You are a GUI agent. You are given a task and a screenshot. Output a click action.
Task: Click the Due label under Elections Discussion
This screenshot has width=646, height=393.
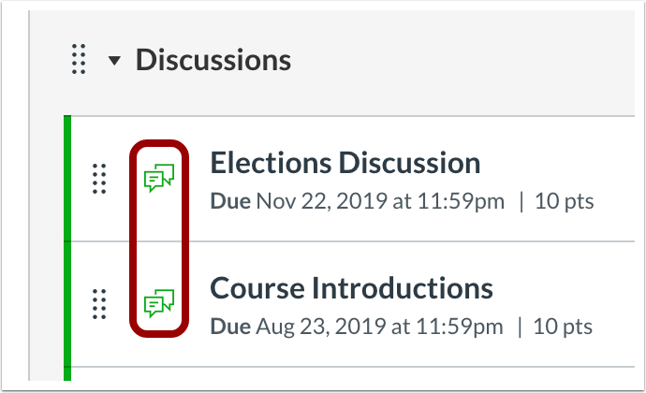(x=230, y=201)
